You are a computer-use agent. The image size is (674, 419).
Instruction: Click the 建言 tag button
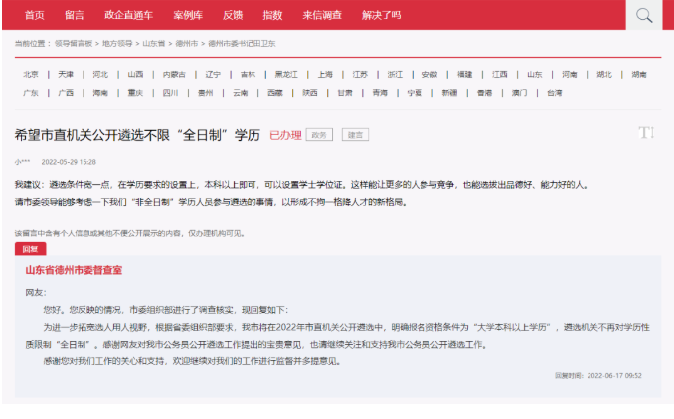355,135
